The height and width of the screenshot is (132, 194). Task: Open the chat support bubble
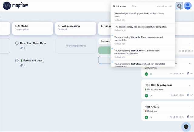click(186, 126)
